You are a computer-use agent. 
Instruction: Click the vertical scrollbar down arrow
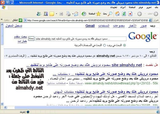click(x=2, y=104)
